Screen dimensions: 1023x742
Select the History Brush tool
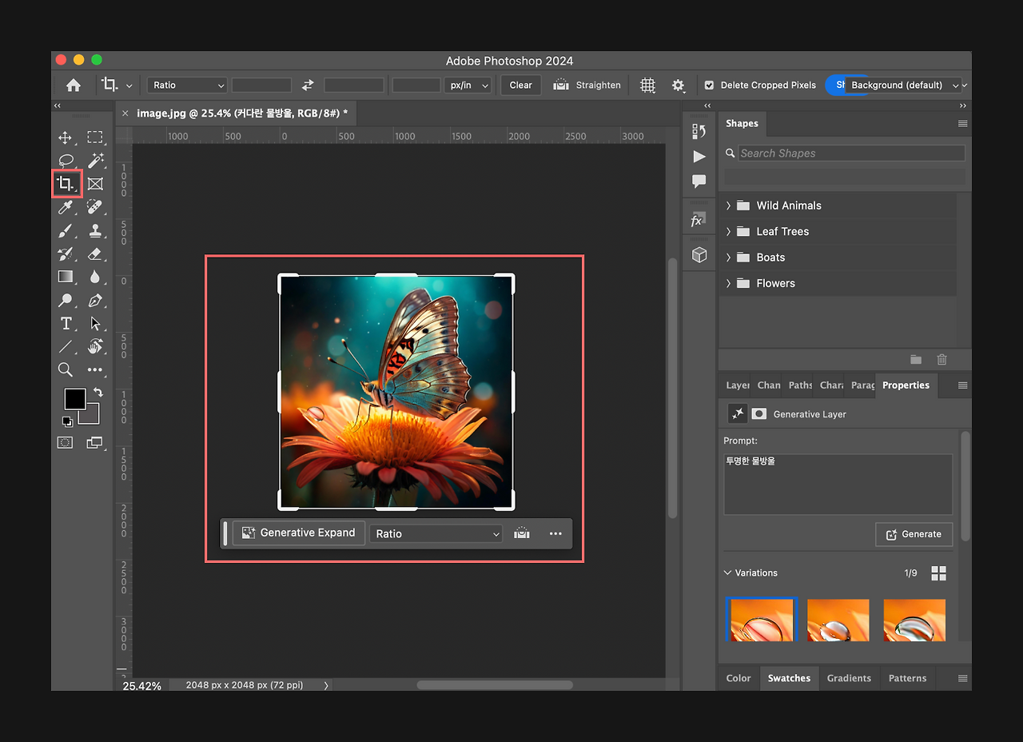click(66, 253)
